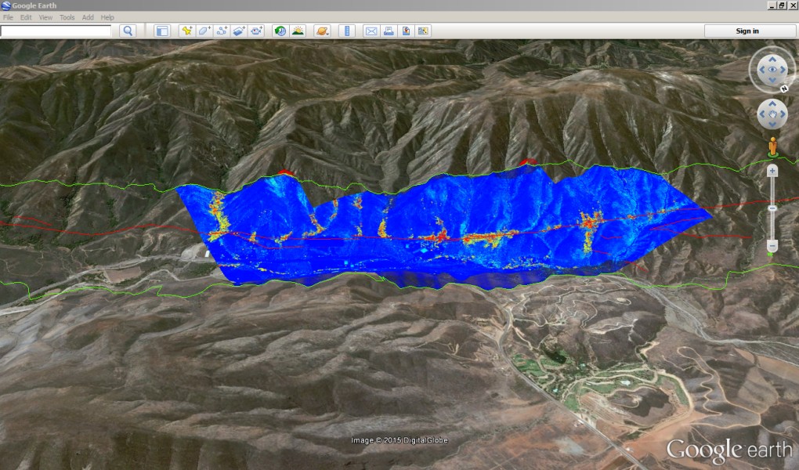Toggle historical imagery clock
The height and width of the screenshot is (470, 799).
[280, 31]
